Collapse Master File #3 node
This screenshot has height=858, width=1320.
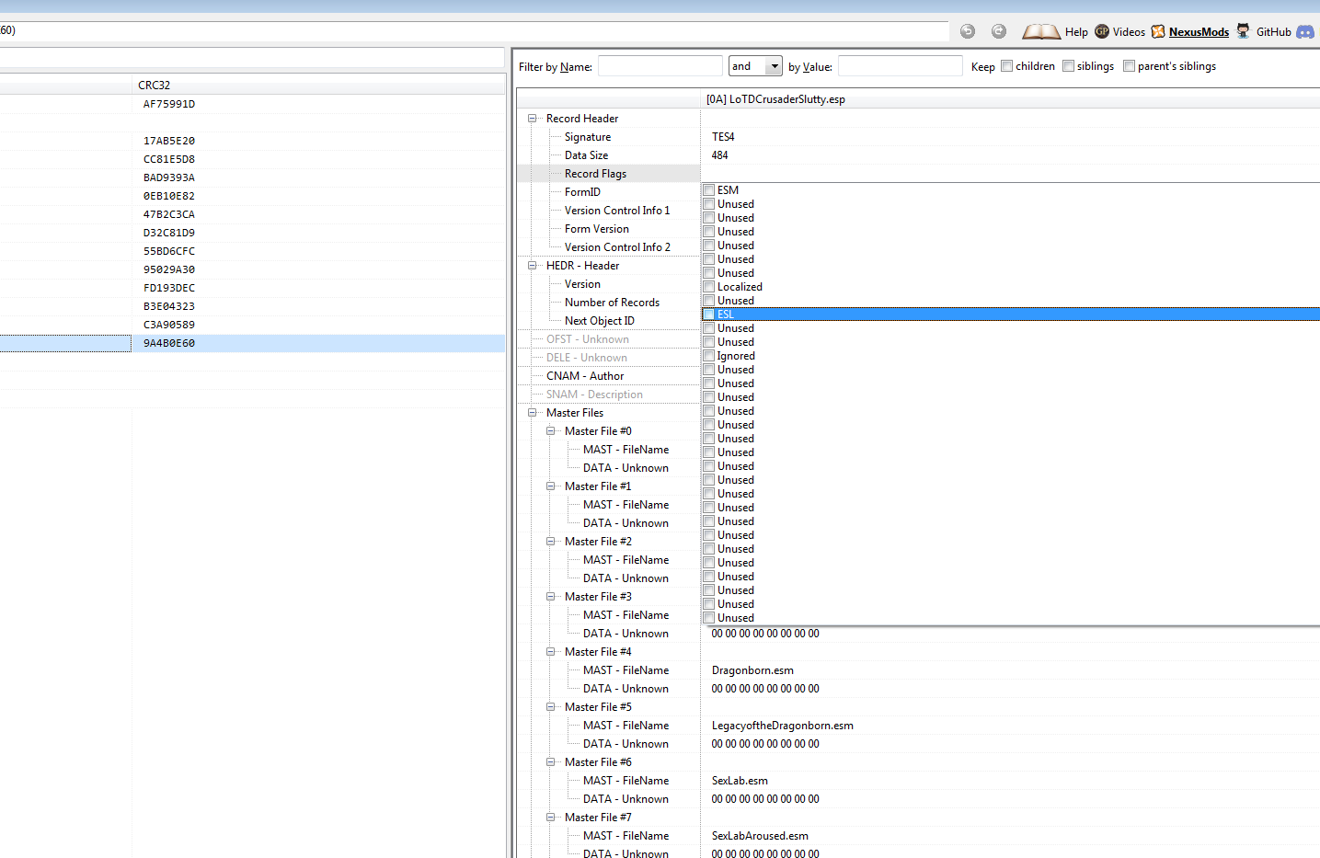(550, 597)
